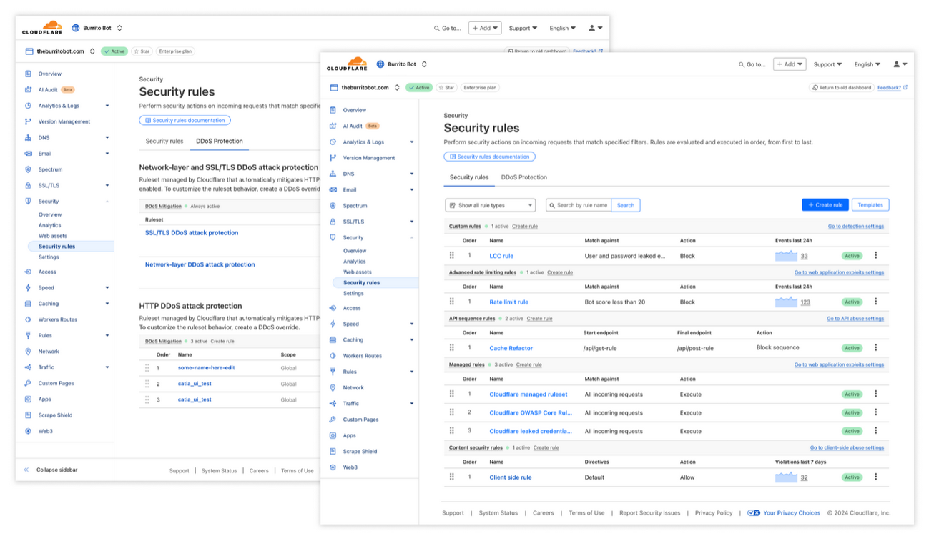Click the Search by rule name field

(579, 205)
